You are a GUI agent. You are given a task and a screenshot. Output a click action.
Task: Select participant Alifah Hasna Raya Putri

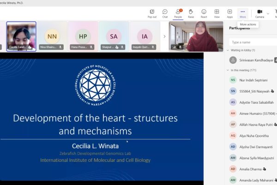pyautogui.click(x=253, y=124)
